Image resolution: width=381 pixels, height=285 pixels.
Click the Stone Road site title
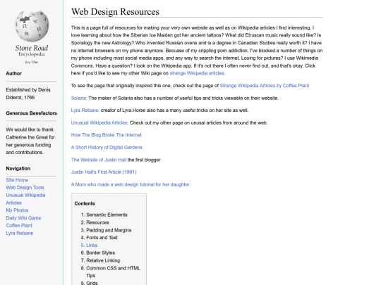tap(32, 48)
